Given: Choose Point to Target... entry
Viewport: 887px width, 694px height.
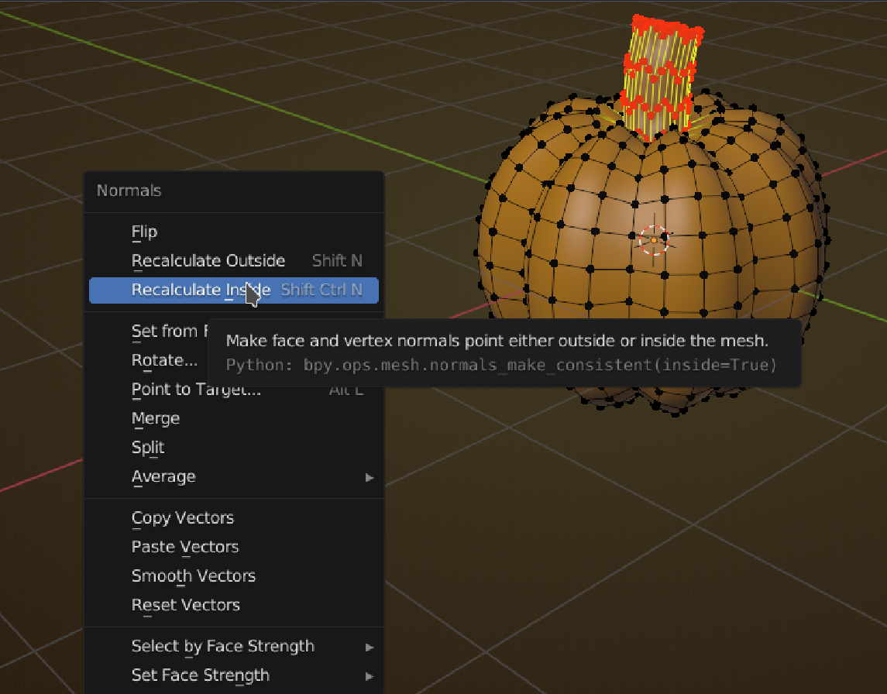Looking at the screenshot, I should point(234,390).
